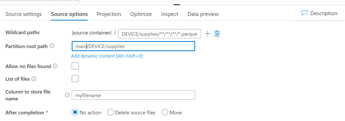Click the plus icon to add wildcard path
The image size is (345, 121).
pos(207,34)
